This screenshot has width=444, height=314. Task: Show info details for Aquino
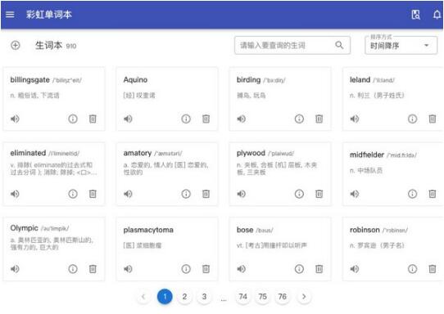click(x=186, y=119)
